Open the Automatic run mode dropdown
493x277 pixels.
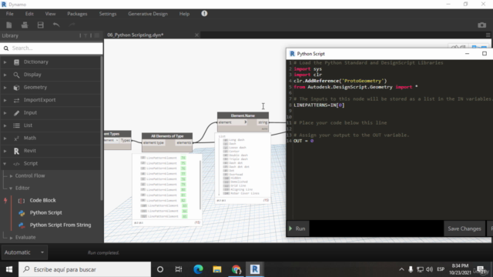click(24, 252)
